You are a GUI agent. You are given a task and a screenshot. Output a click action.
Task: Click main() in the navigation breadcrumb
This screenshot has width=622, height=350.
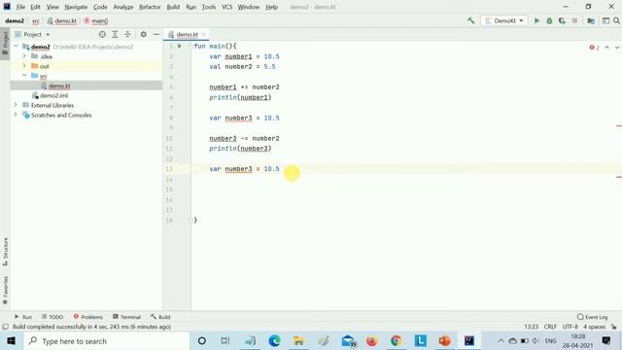96,20
